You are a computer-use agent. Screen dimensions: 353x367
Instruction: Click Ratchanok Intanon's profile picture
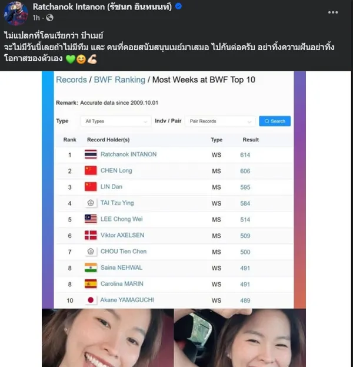pos(16,12)
